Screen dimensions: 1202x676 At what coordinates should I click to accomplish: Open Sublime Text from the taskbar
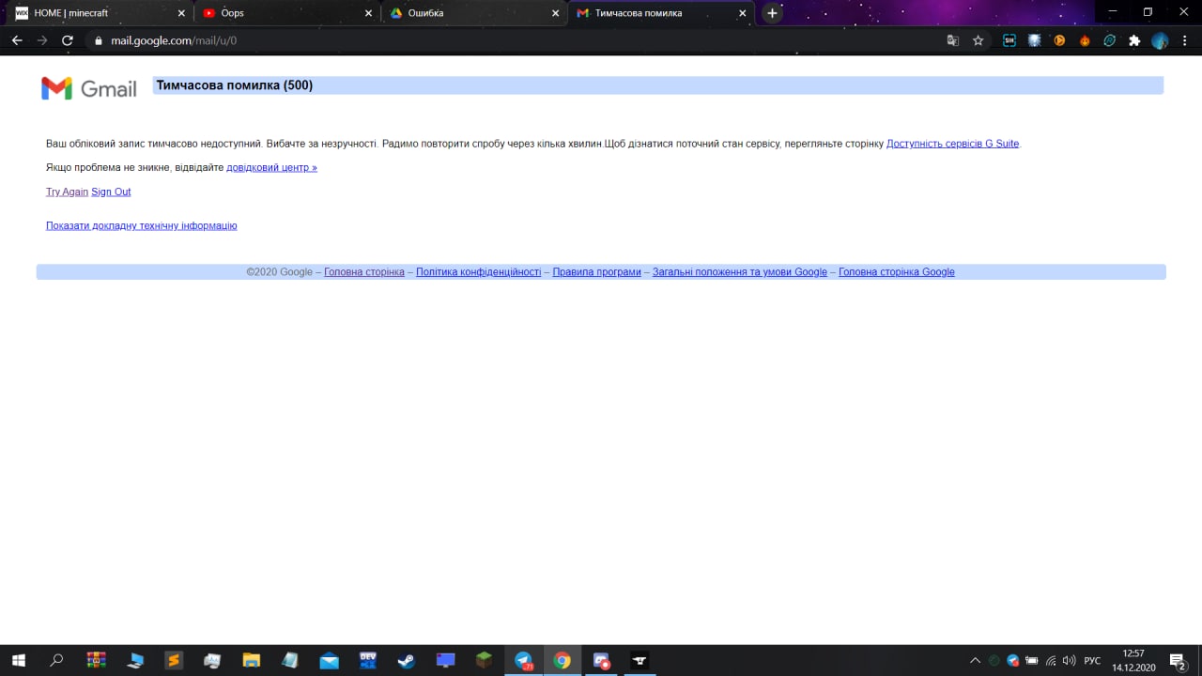pyautogui.click(x=174, y=660)
